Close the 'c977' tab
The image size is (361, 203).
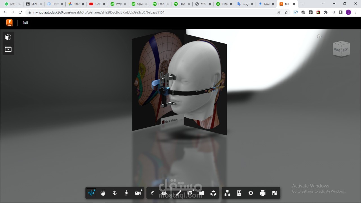pos(210,4)
